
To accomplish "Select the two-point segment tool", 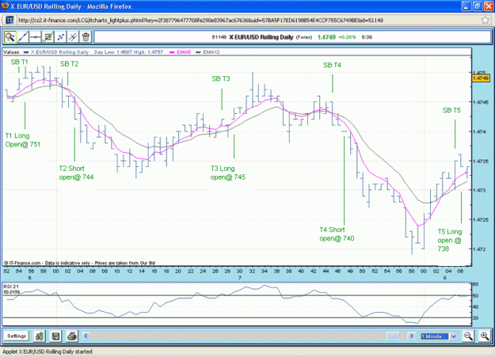I will (x=60, y=37).
